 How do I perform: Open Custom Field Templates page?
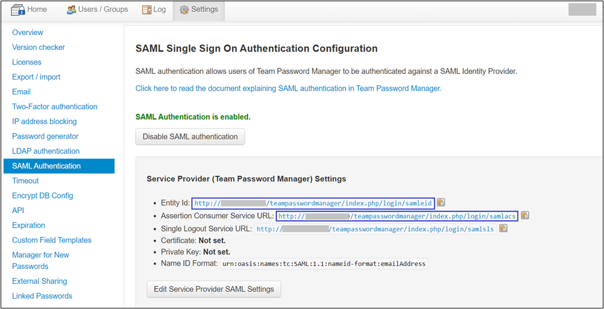coord(52,240)
